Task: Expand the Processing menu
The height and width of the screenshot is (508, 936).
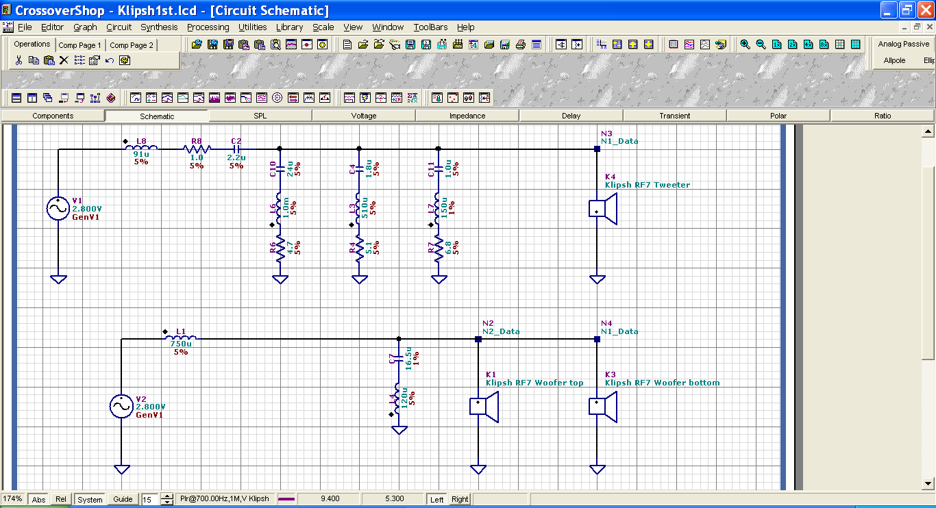Action: click(x=208, y=27)
